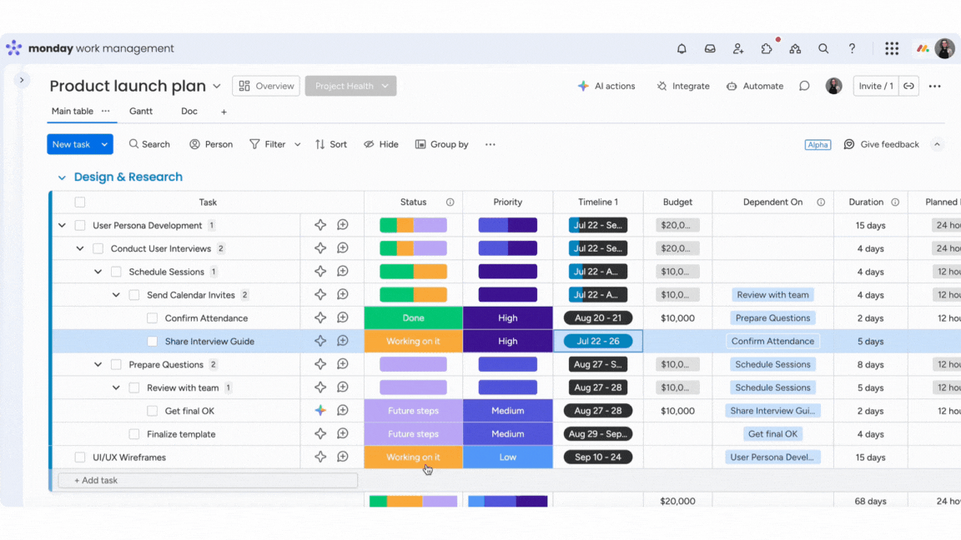Open the inbox tray icon
The image size is (961, 540).
pyautogui.click(x=710, y=49)
